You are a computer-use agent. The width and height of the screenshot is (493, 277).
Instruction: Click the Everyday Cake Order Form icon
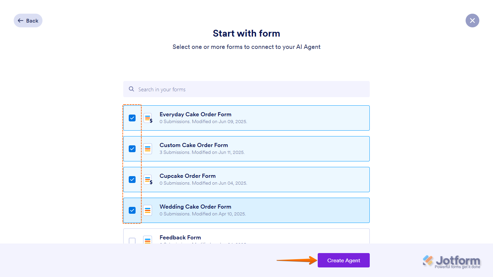pos(148,118)
